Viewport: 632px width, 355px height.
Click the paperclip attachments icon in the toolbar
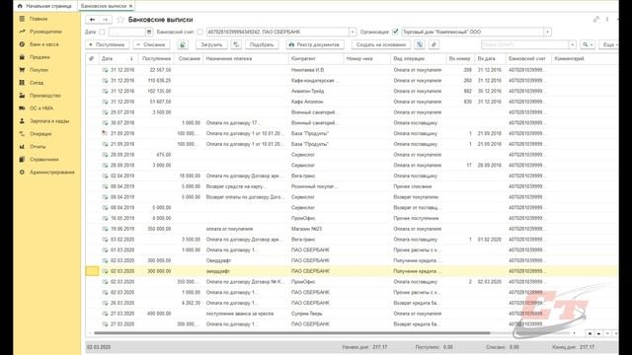[434, 44]
